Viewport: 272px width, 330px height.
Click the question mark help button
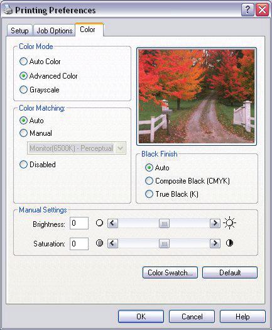(248, 9)
